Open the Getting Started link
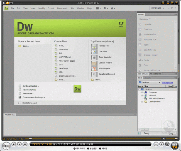The image size is (181, 151). (30, 86)
